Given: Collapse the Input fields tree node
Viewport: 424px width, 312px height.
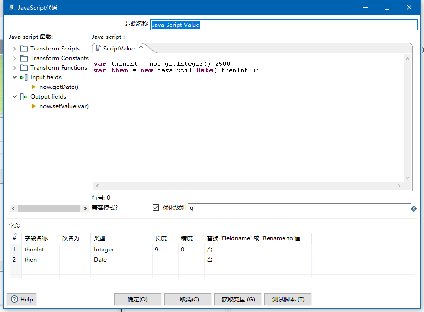Looking at the screenshot, I should (x=15, y=77).
